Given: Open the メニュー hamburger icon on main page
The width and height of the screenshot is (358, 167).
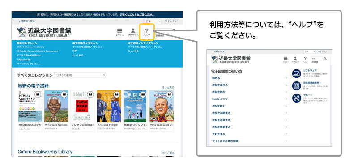Looking at the screenshot, I should [x=119, y=30].
